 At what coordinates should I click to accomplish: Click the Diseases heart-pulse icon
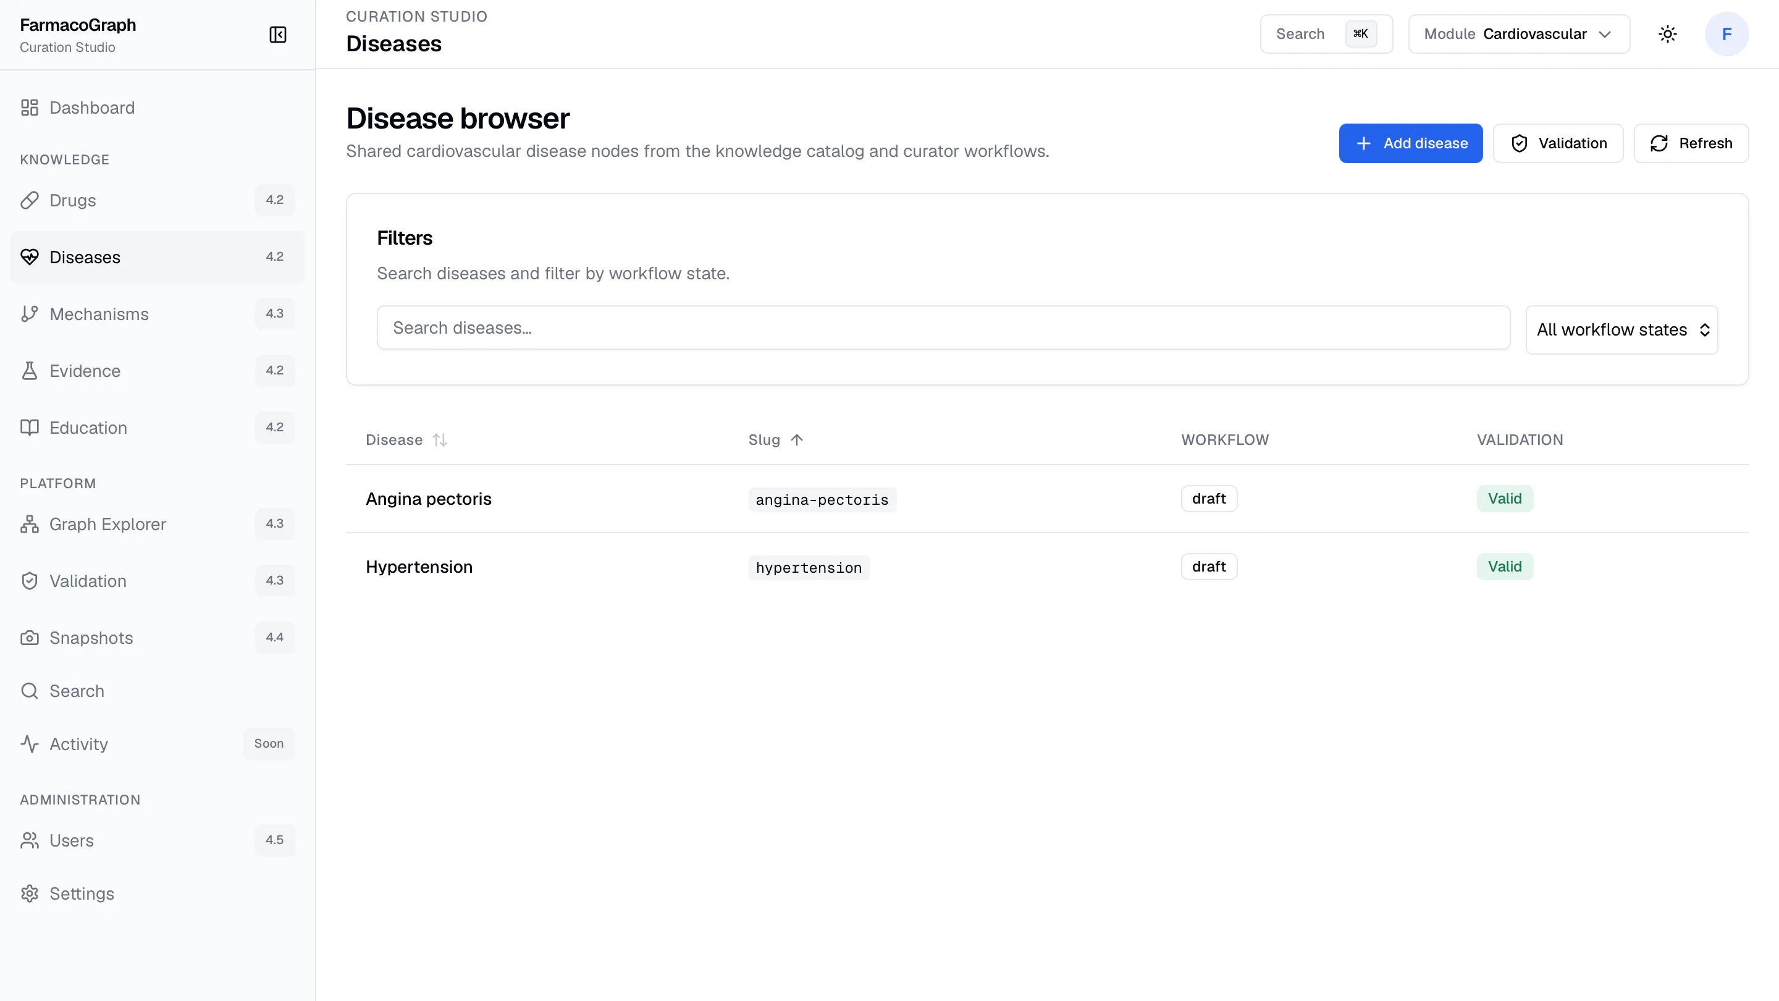29,257
